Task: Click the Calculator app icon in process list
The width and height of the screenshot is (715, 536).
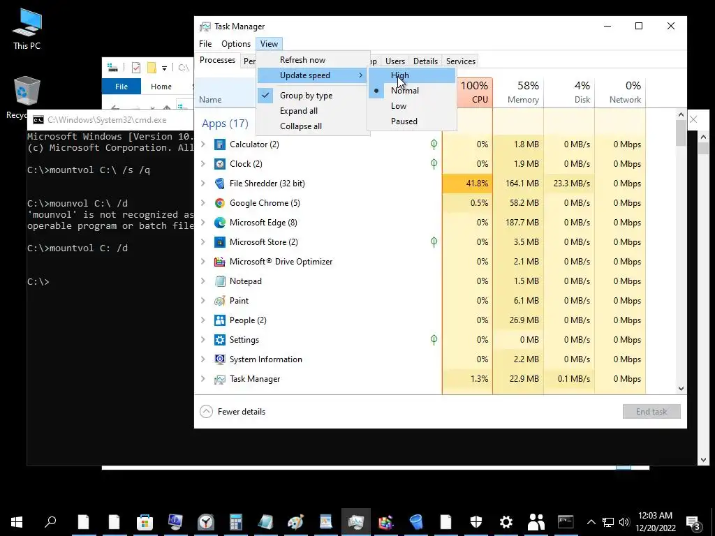Action: tap(220, 144)
